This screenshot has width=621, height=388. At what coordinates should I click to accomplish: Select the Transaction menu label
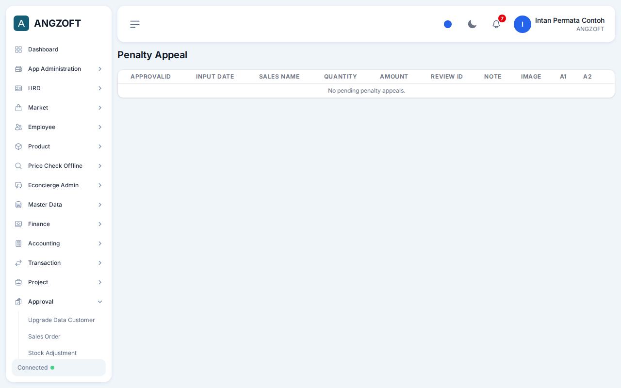[x=44, y=263]
